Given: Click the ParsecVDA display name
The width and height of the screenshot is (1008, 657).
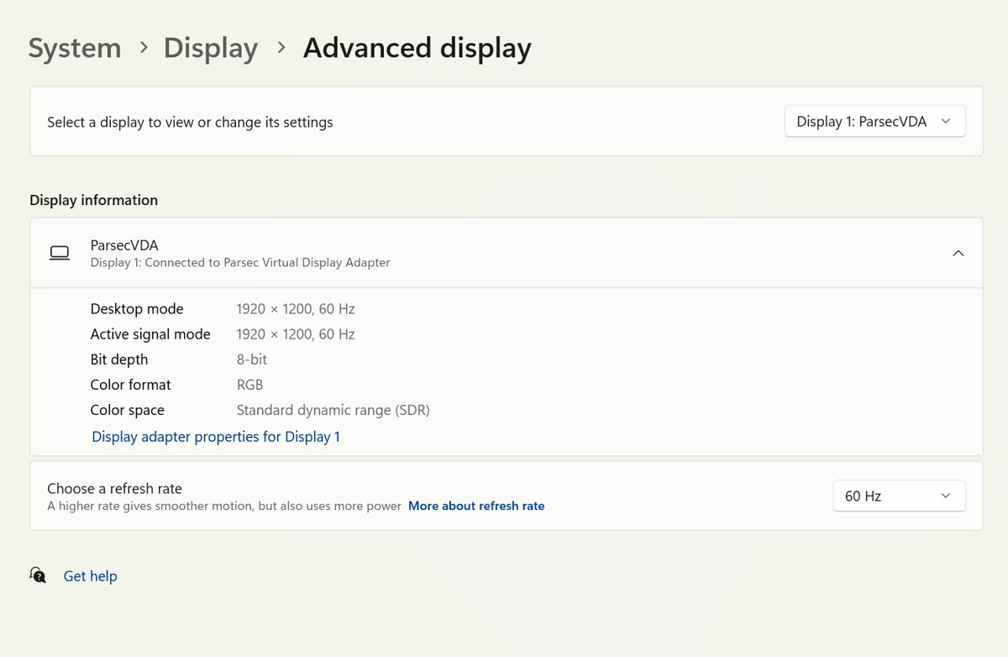Looking at the screenshot, I should 124,245.
